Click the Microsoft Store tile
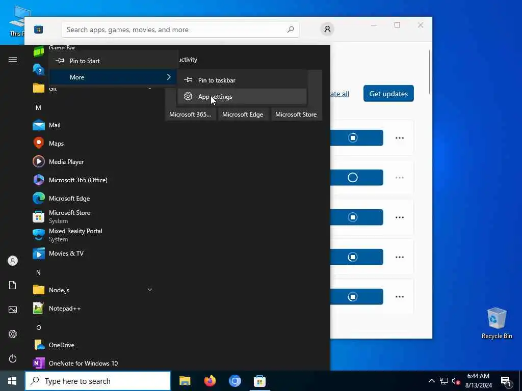The height and width of the screenshot is (391, 522). 296,115
